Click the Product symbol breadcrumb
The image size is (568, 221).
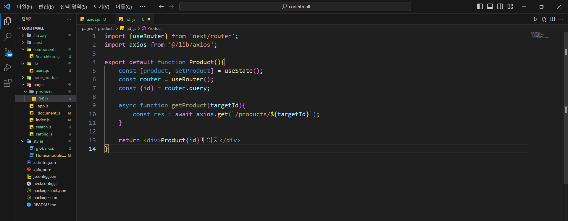152,28
